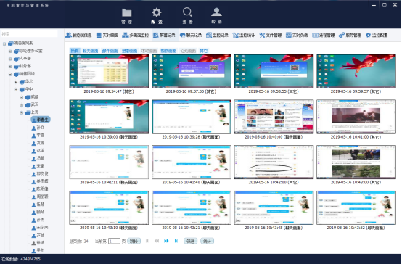
Task: Click the search box above the tree
Action: (x=29, y=34)
